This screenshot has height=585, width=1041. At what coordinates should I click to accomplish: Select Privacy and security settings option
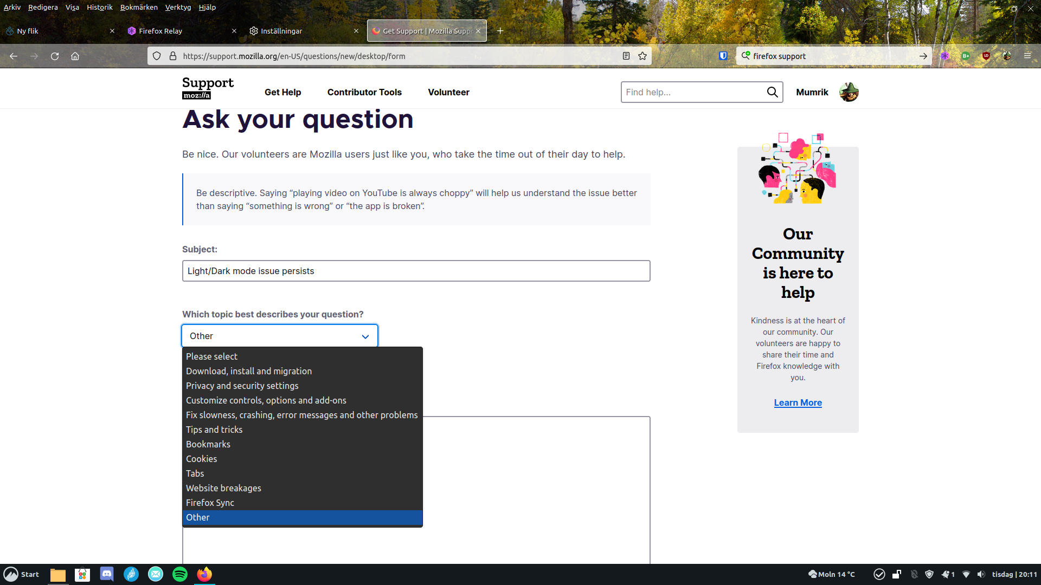242,386
